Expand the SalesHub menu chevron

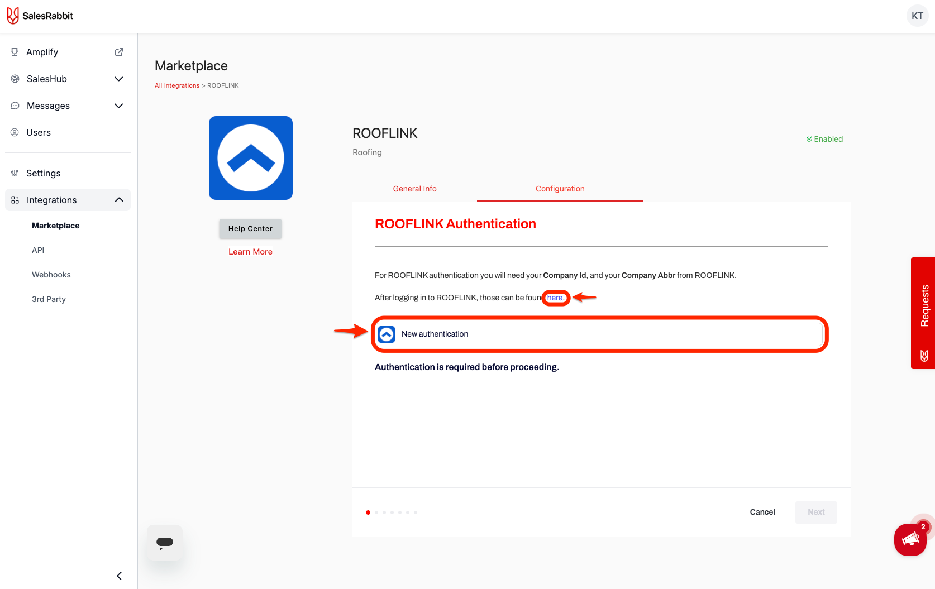click(x=118, y=79)
